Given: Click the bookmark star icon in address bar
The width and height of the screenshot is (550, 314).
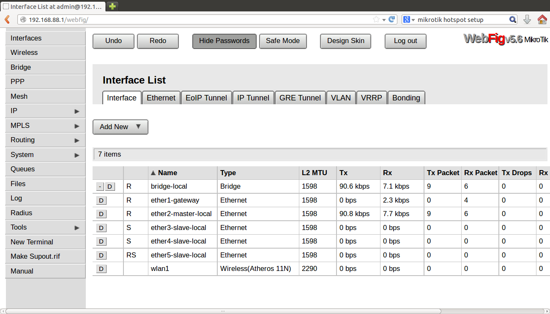Looking at the screenshot, I should pos(376,19).
